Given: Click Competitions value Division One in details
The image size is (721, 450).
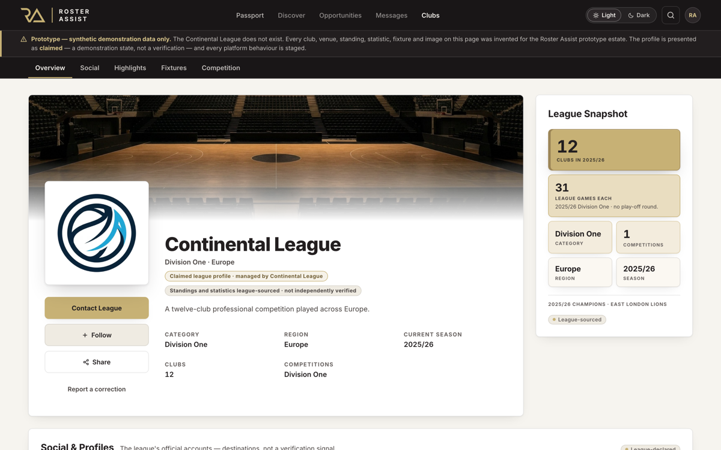Looking at the screenshot, I should (305, 374).
